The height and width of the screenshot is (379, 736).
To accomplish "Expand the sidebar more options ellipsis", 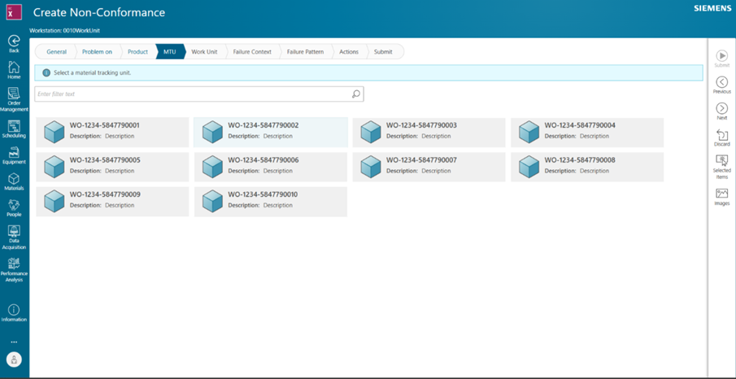I will 14,342.
